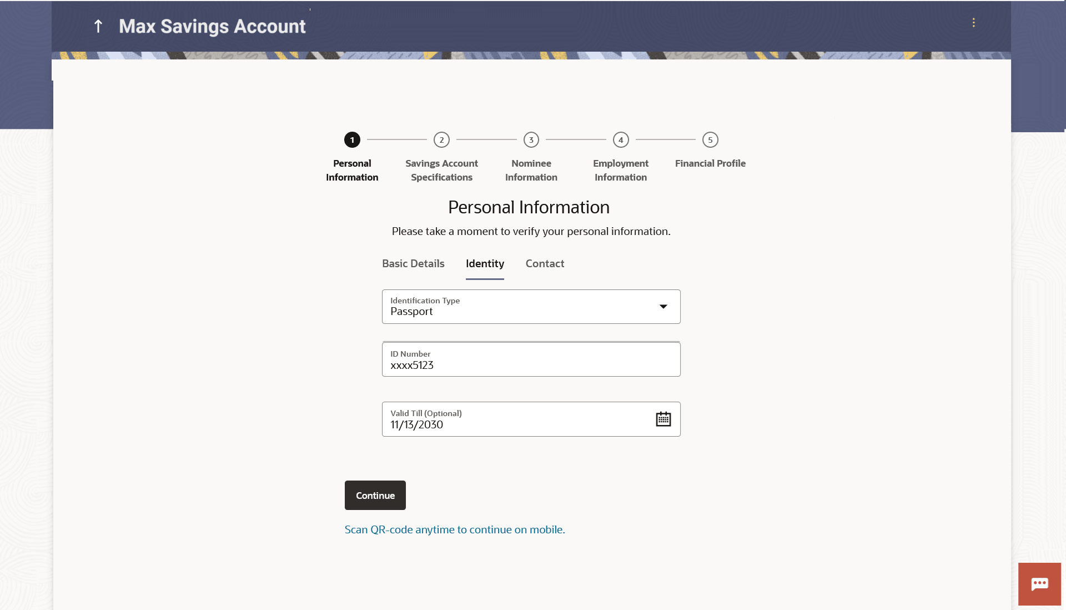Viewport: 1066px width, 610px height.
Task: Open the chat support widget
Action: pyautogui.click(x=1039, y=584)
